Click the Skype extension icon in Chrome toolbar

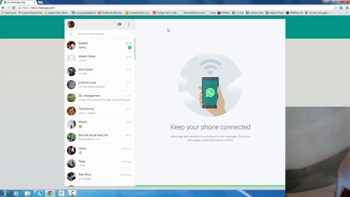(341, 8)
